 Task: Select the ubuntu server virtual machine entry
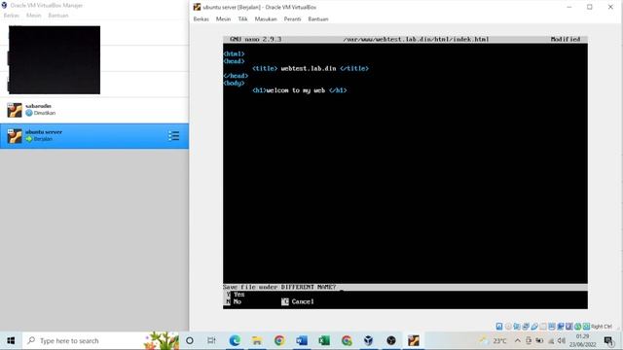[94, 136]
